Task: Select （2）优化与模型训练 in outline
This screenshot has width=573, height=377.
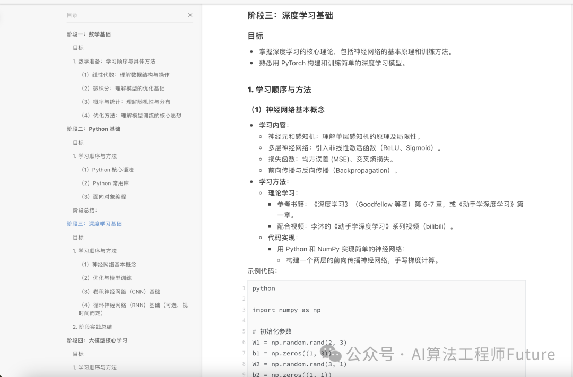Action: pyautogui.click(x=105, y=278)
